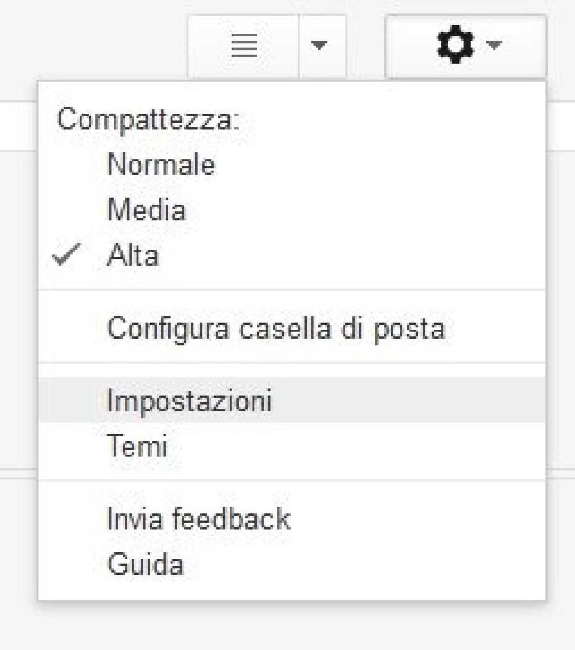The width and height of the screenshot is (575, 650).
Task: Click the checkmark next to Alta
Action: pos(67,254)
